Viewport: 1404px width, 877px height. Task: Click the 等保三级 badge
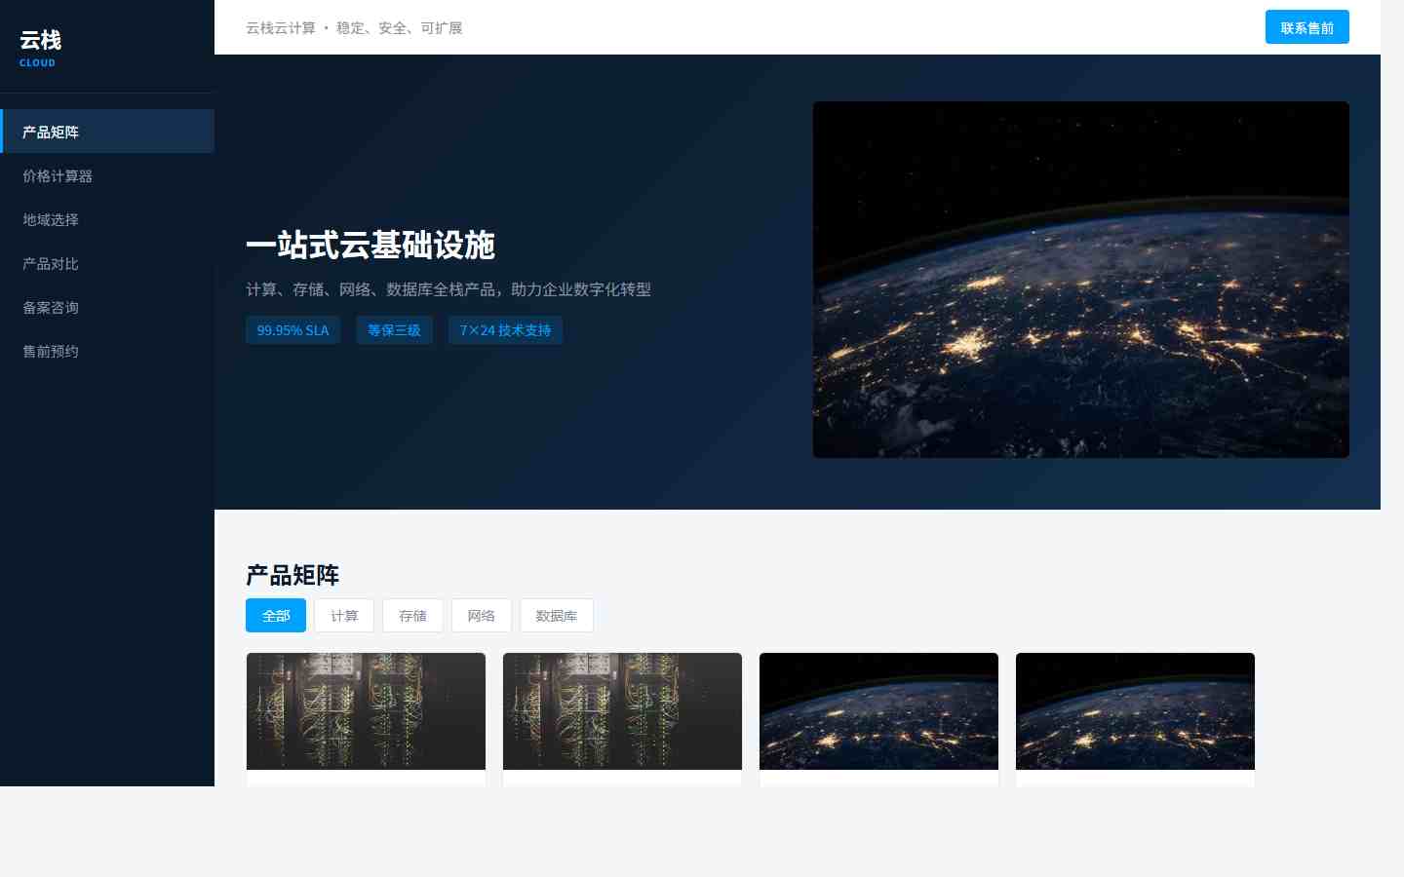click(394, 330)
